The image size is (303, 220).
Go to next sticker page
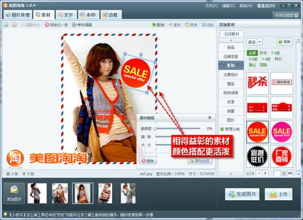[265, 173]
